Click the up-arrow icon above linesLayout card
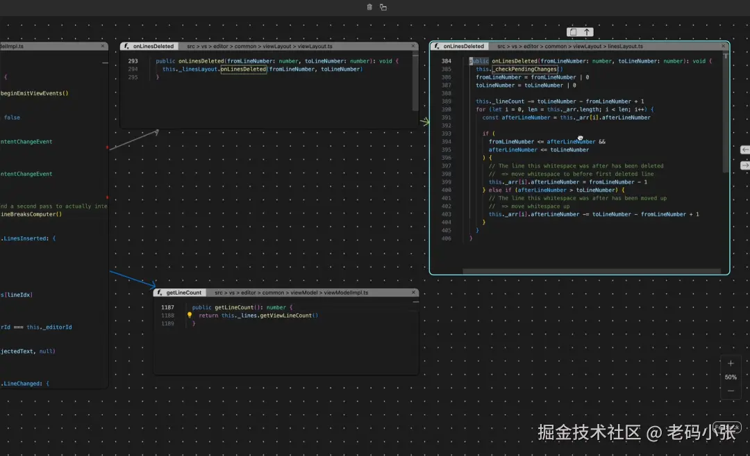The image size is (750, 456). 587,32
